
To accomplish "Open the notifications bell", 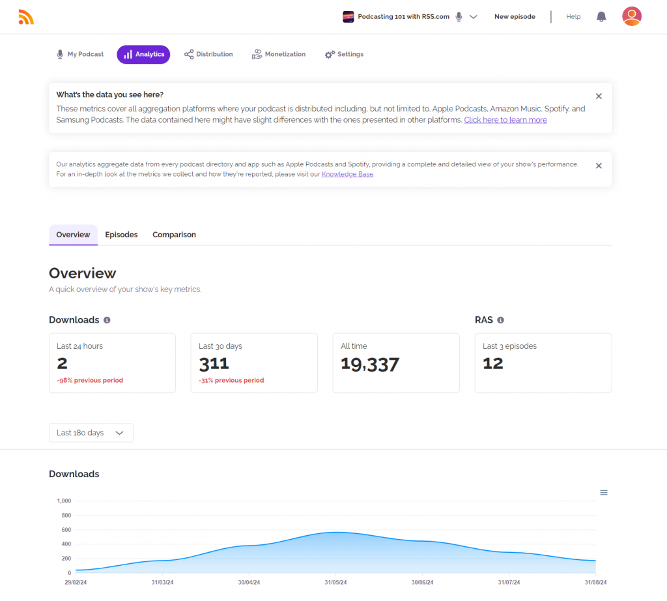I will click(x=601, y=17).
